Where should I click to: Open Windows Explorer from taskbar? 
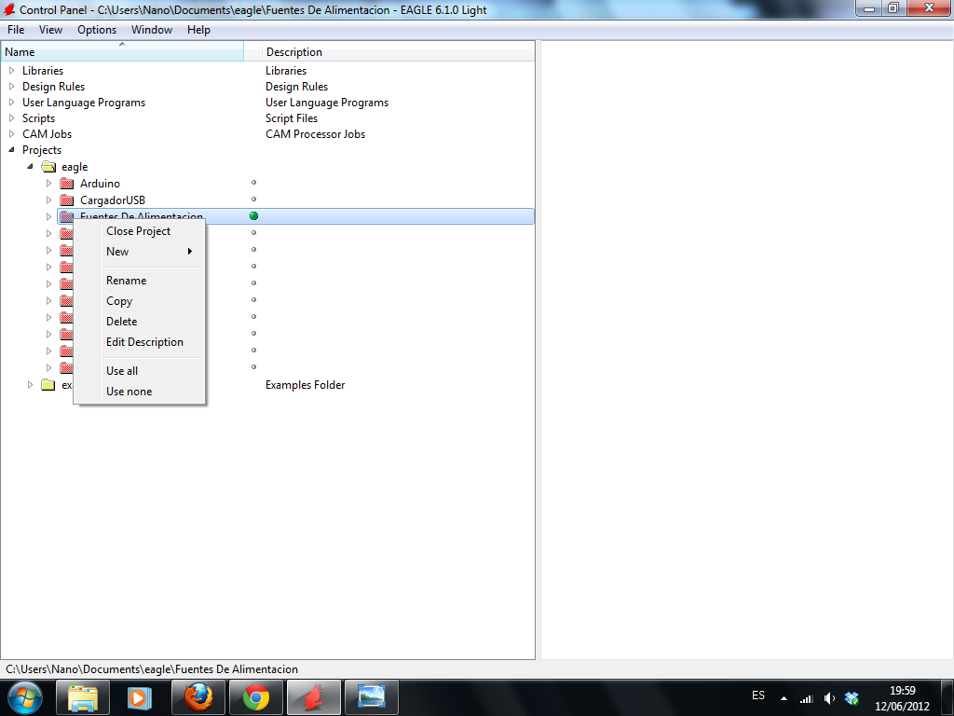tap(83, 697)
